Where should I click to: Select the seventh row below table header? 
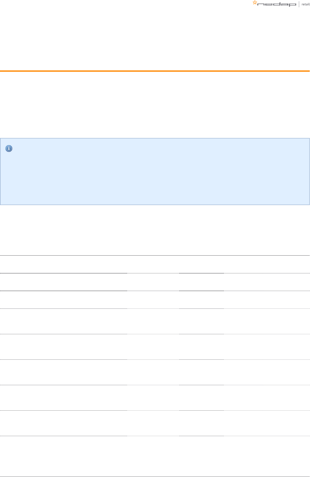tap(155, 423)
